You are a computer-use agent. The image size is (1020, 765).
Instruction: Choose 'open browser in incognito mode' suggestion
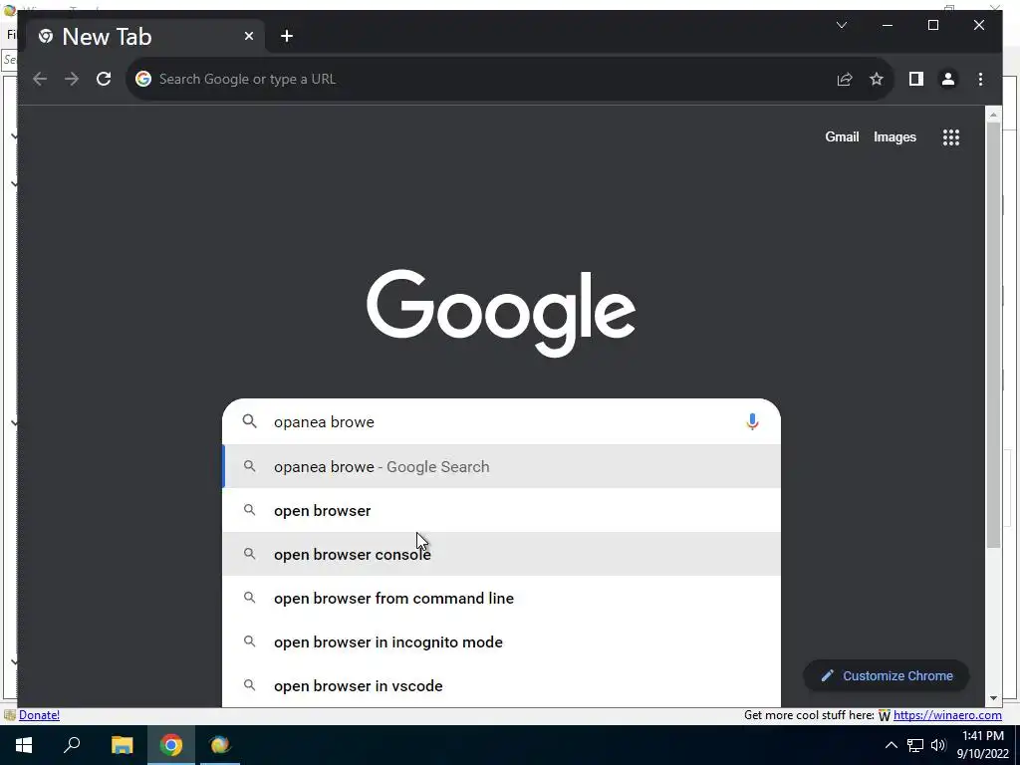501,641
